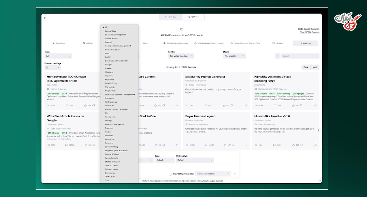The width and height of the screenshot is (367, 197).
Task: Click the Add List button
Action: pos(305,43)
